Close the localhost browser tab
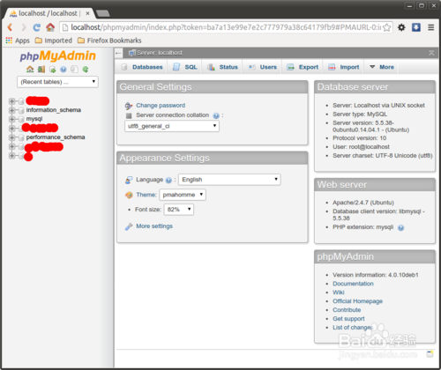This screenshot has height=370, width=441. pyautogui.click(x=87, y=13)
